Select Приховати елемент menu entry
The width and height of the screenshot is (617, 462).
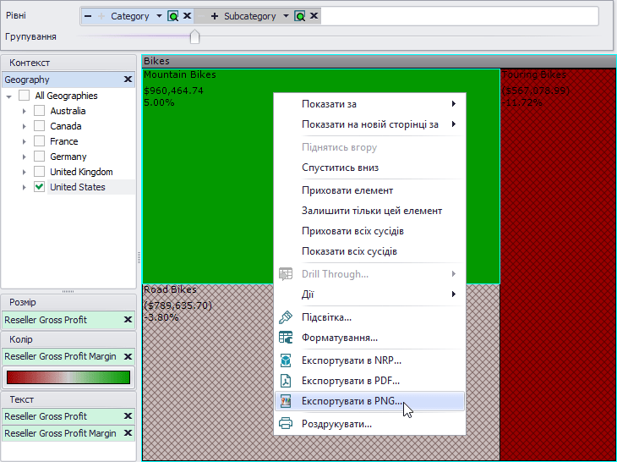370,190
